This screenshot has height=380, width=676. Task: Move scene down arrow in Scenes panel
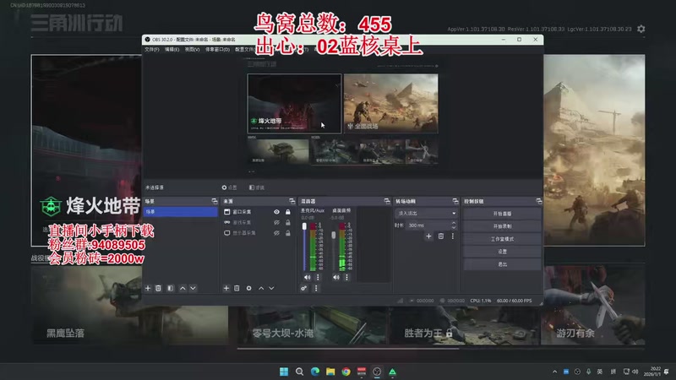(194, 288)
